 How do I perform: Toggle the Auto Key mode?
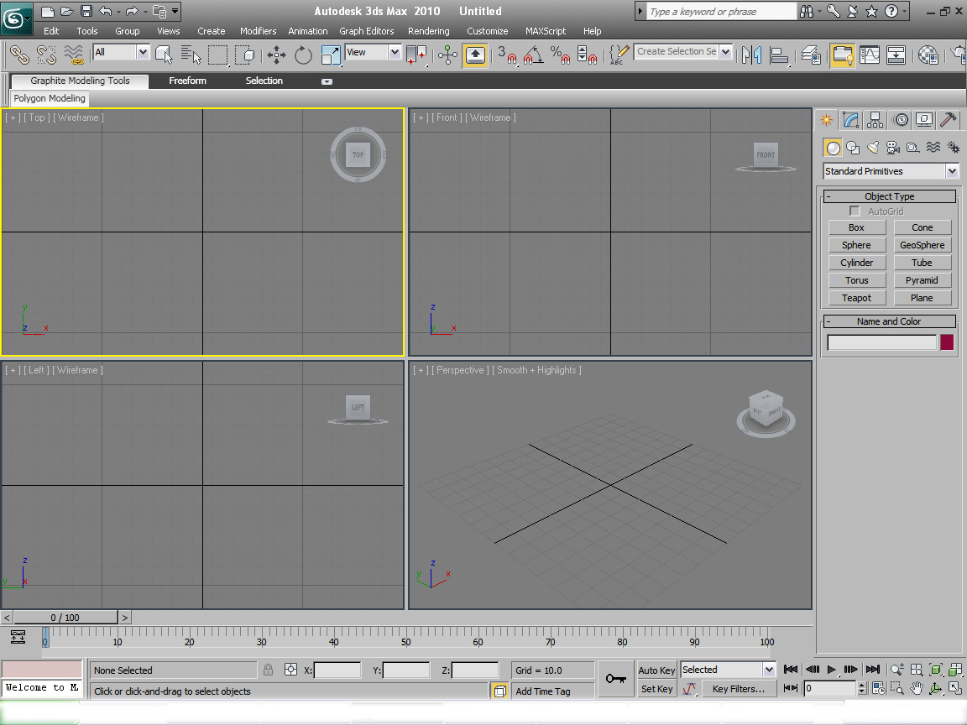tap(656, 670)
